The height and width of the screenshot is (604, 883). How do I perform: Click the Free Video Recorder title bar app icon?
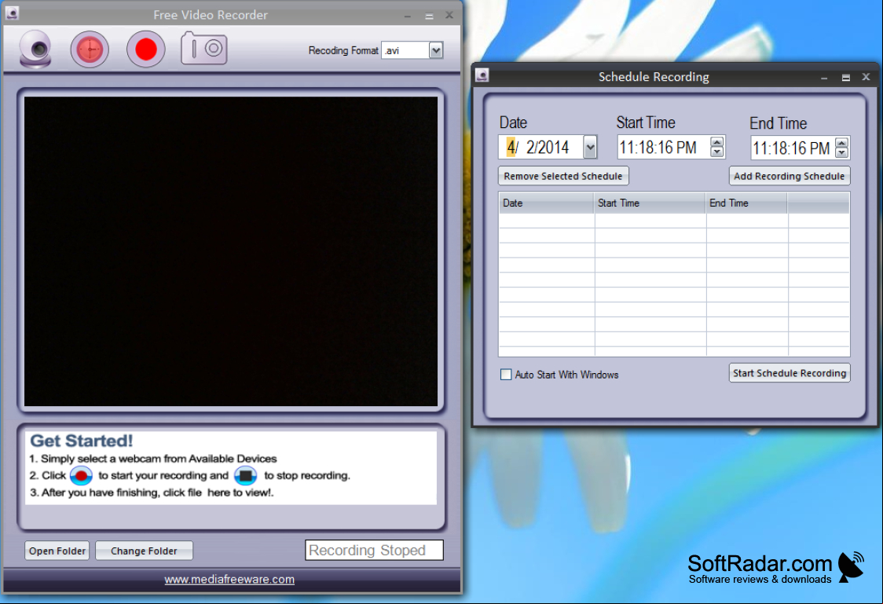point(12,13)
